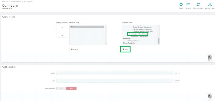The image size is (215, 101).
Task: Move selected item up
Action: [62, 28]
